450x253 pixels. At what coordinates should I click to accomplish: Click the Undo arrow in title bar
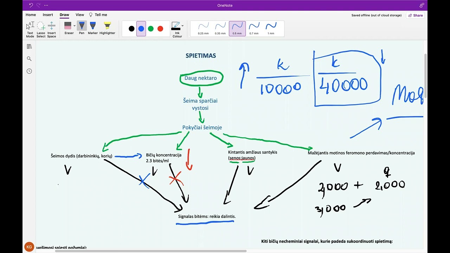31,5
